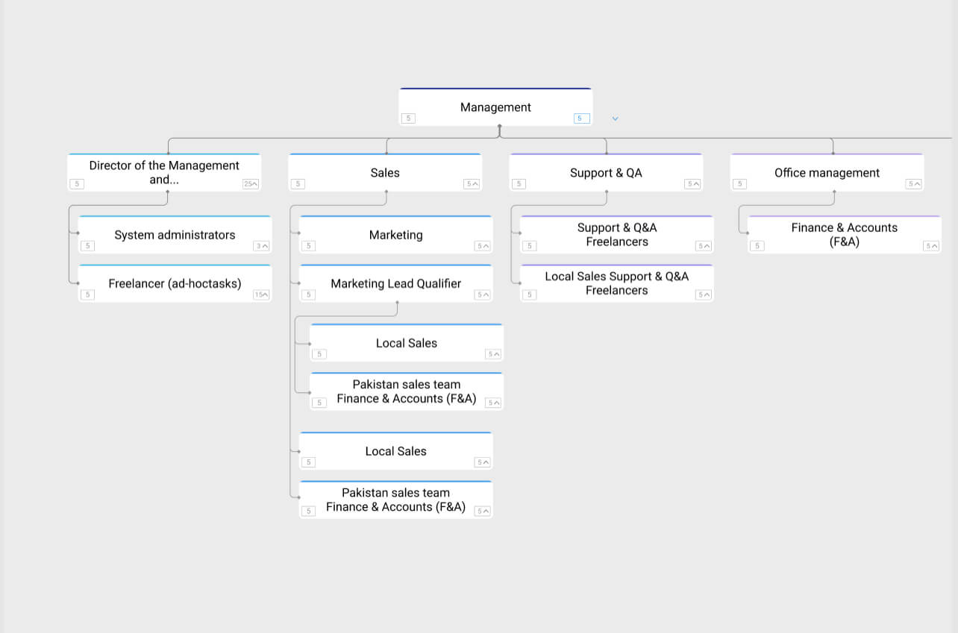This screenshot has width=958, height=633.
Task: Toggle the 3 count expander on System administrators
Action: point(262,246)
